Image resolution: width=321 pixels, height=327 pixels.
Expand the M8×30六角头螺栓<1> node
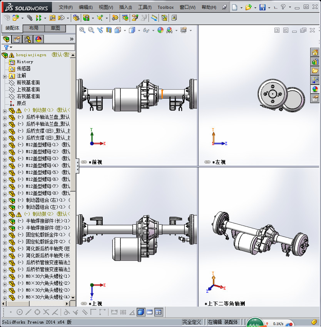point(5,278)
